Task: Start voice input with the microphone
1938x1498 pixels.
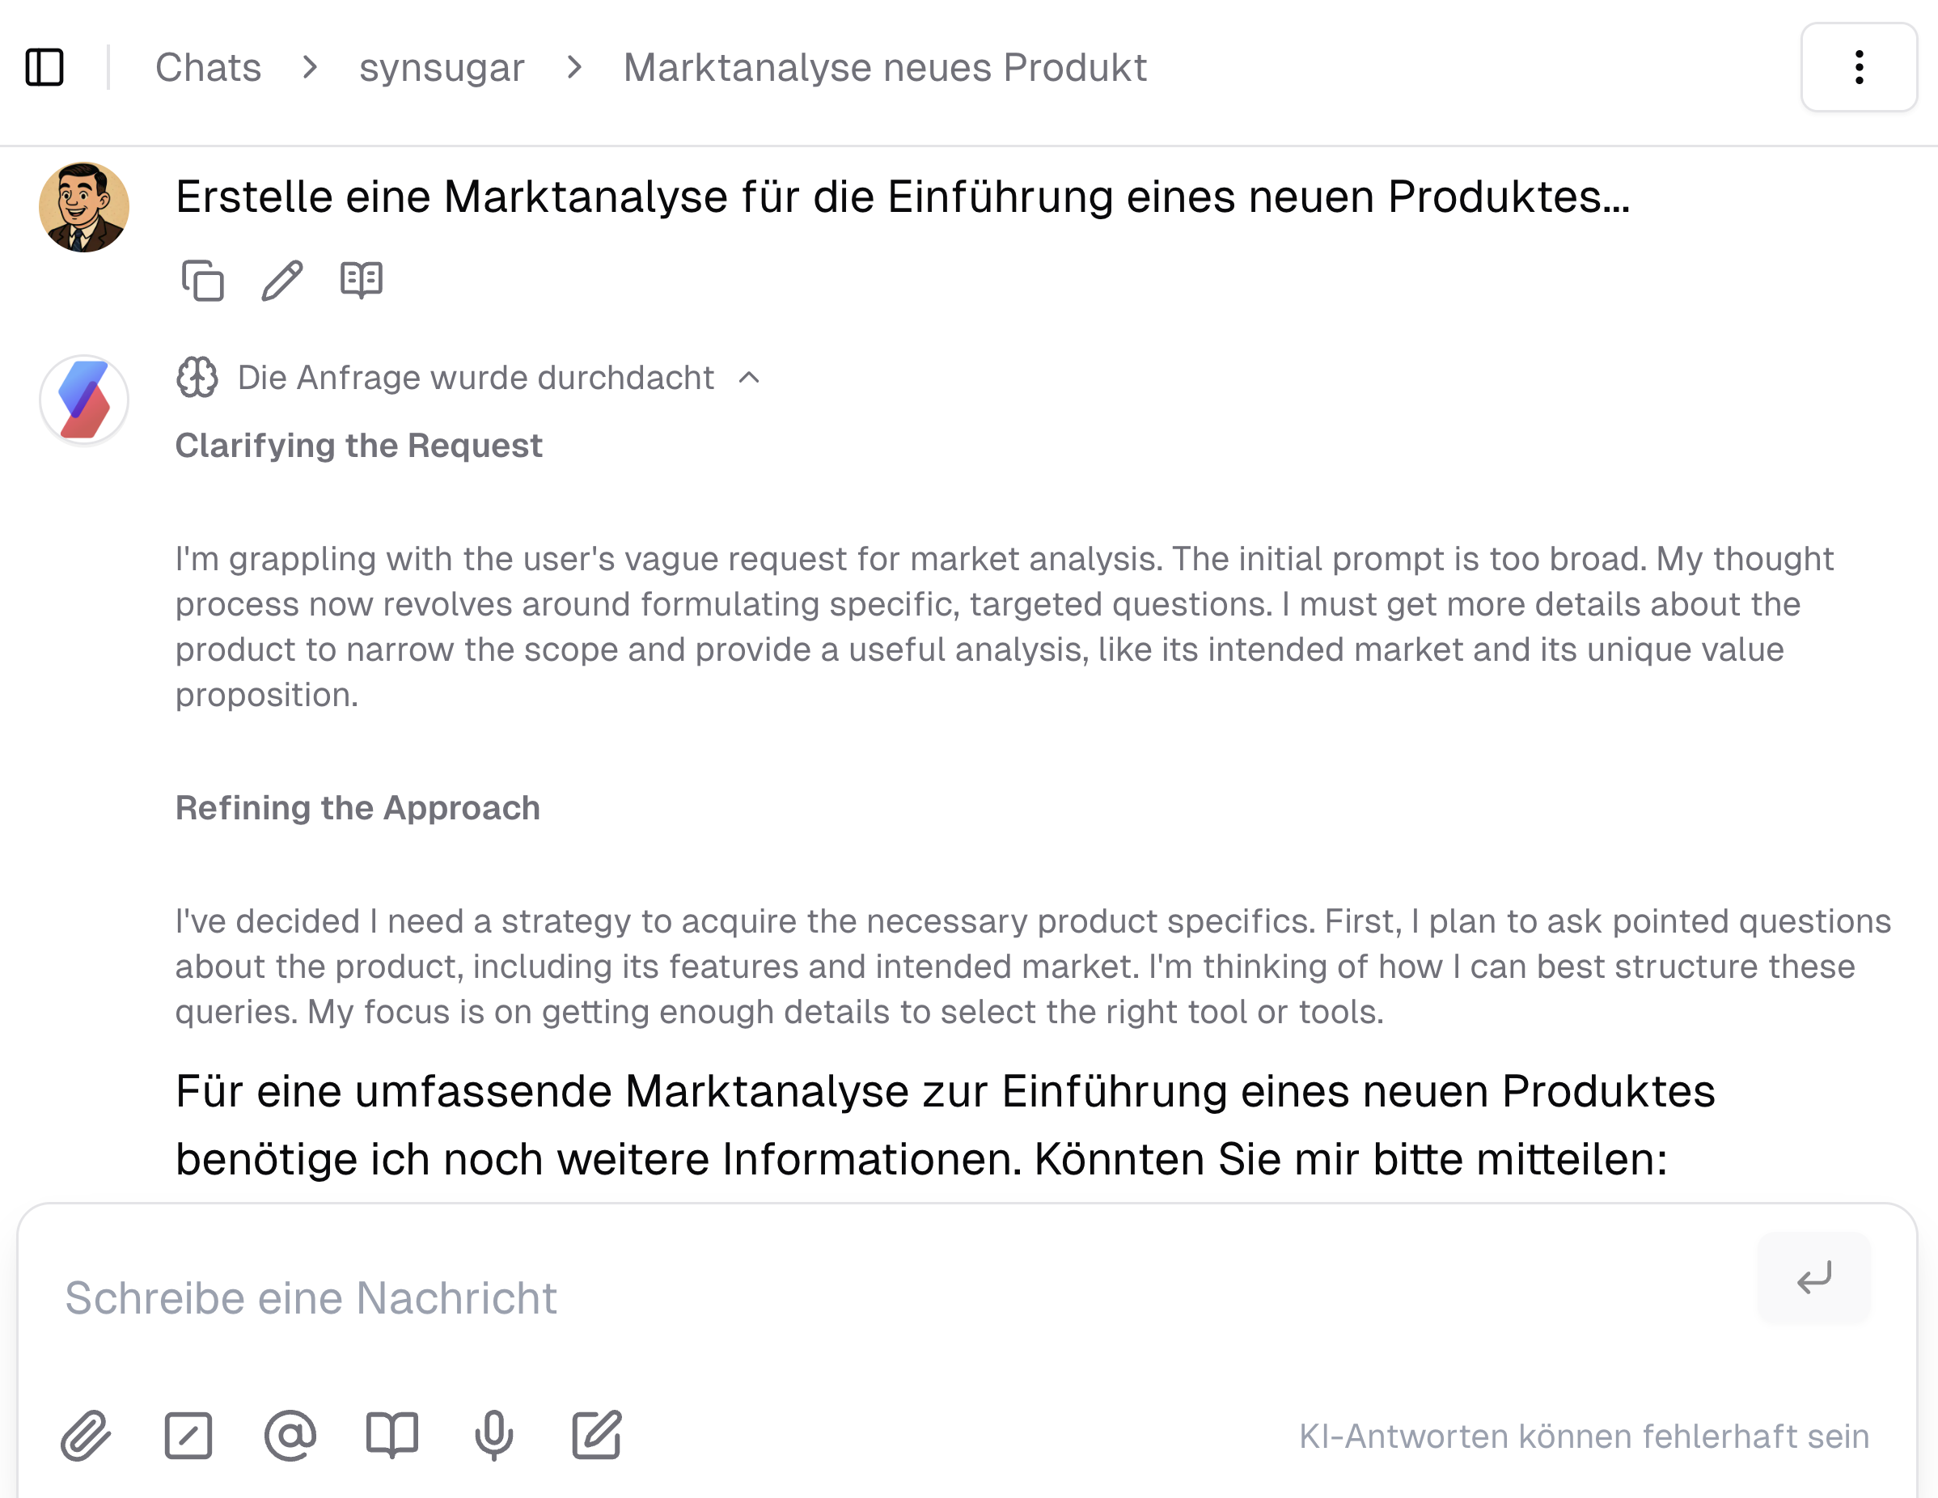Action: (x=493, y=1435)
